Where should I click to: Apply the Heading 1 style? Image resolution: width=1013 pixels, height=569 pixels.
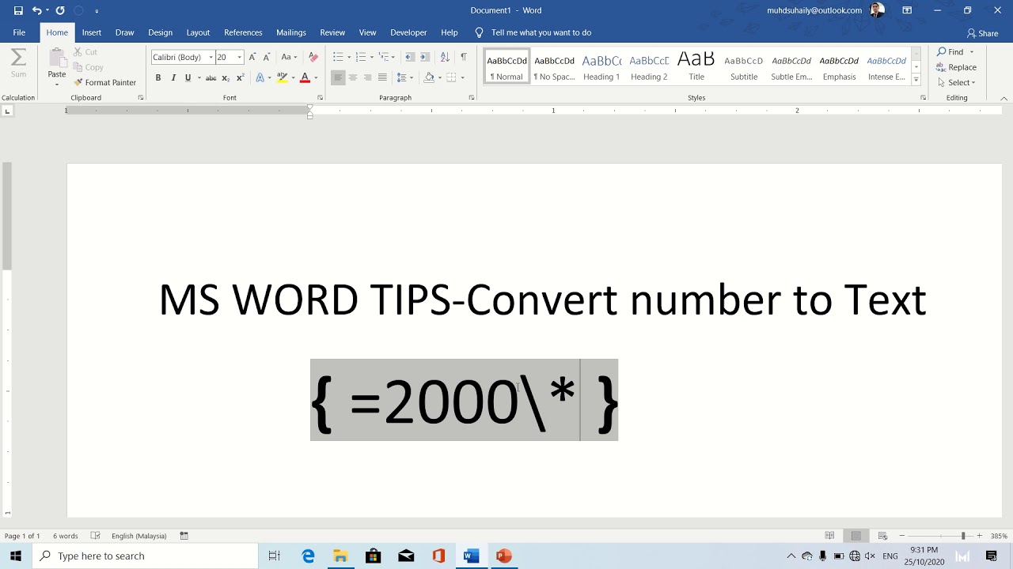(601, 66)
